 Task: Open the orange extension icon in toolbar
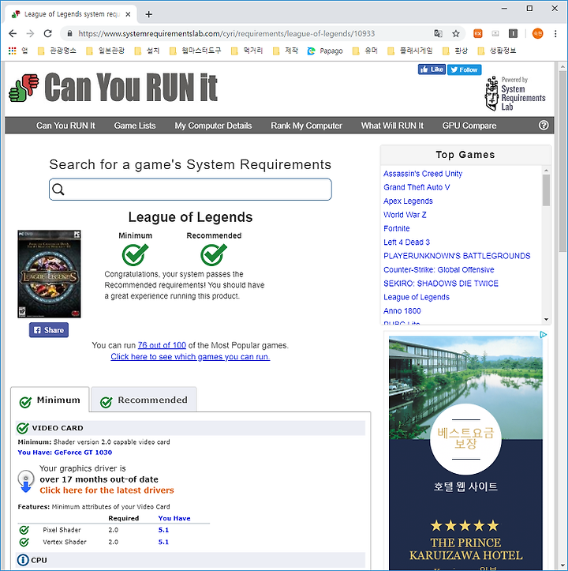[478, 33]
